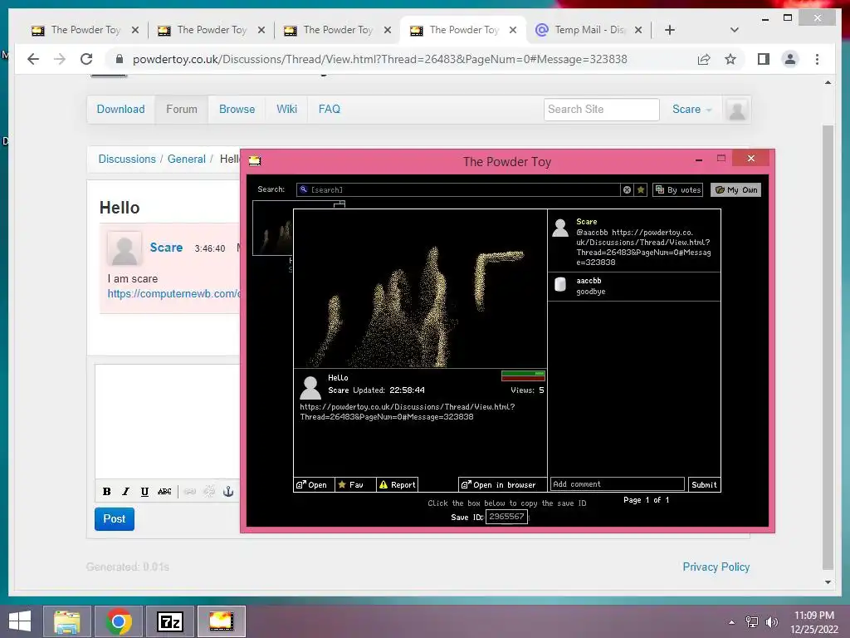This screenshot has width=850, height=638.
Task: Open Chrome three-dot menu
Action: pos(817,59)
